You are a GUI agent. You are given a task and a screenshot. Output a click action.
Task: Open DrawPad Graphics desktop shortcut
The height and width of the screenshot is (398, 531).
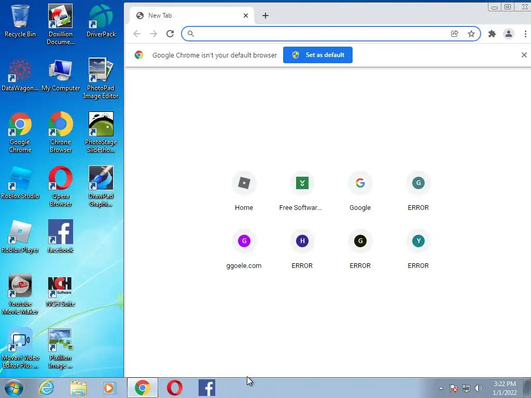[x=101, y=187]
